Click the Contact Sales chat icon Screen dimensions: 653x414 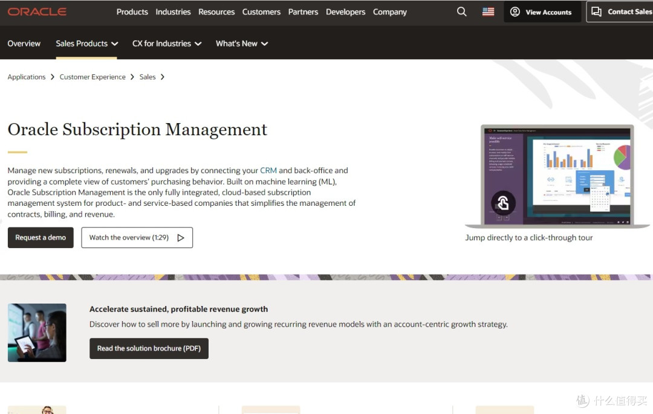click(596, 11)
